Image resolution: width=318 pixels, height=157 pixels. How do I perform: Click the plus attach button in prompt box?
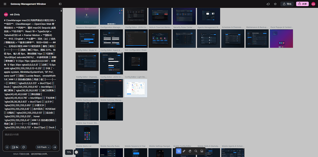pos(7,147)
